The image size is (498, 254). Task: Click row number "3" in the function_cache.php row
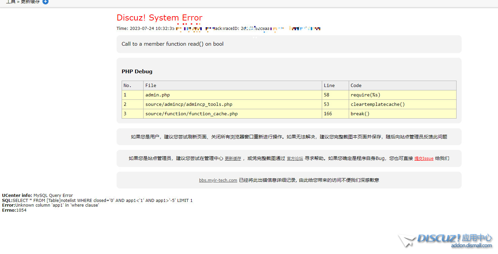pos(132,114)
